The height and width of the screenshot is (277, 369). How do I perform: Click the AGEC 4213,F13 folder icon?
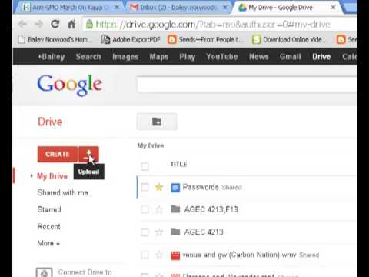pos(175,209)
